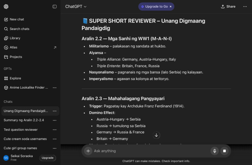This screenshot has width=252, height=165.
Task: Open the conversation more options menu
Action: (245, 7)
